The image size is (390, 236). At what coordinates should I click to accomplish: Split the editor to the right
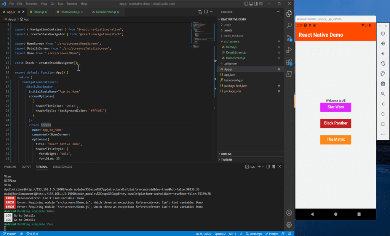point(206,12)
